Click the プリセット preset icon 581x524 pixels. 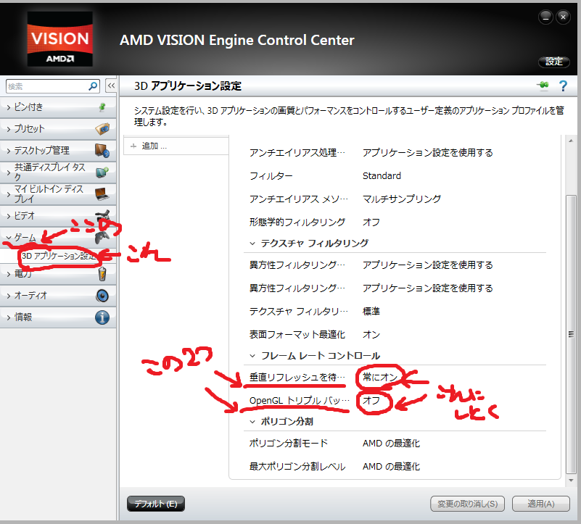pyautogui.click(x=102, y=128)
